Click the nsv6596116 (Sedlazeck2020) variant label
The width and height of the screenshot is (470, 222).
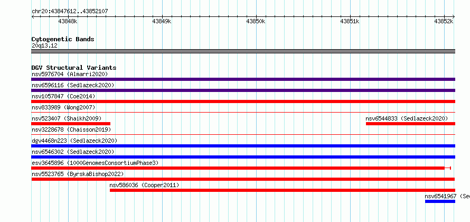pyautogui.click(x=73, y=85)
